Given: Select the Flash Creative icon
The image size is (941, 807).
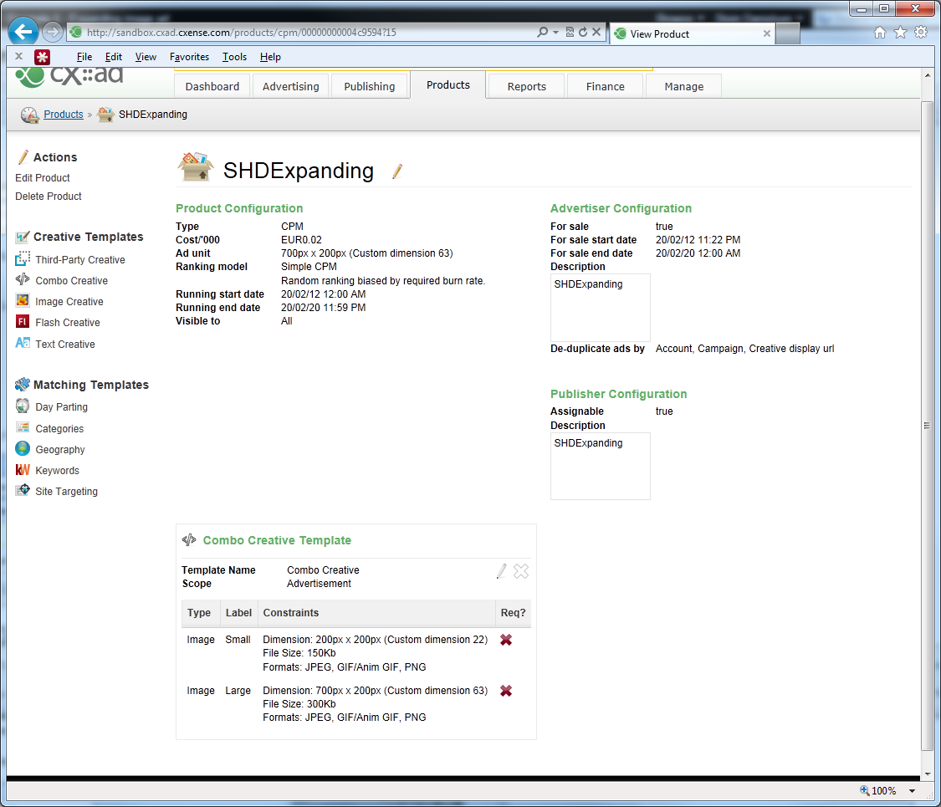Looking at the screenshot, I should (x=23, y=322).
